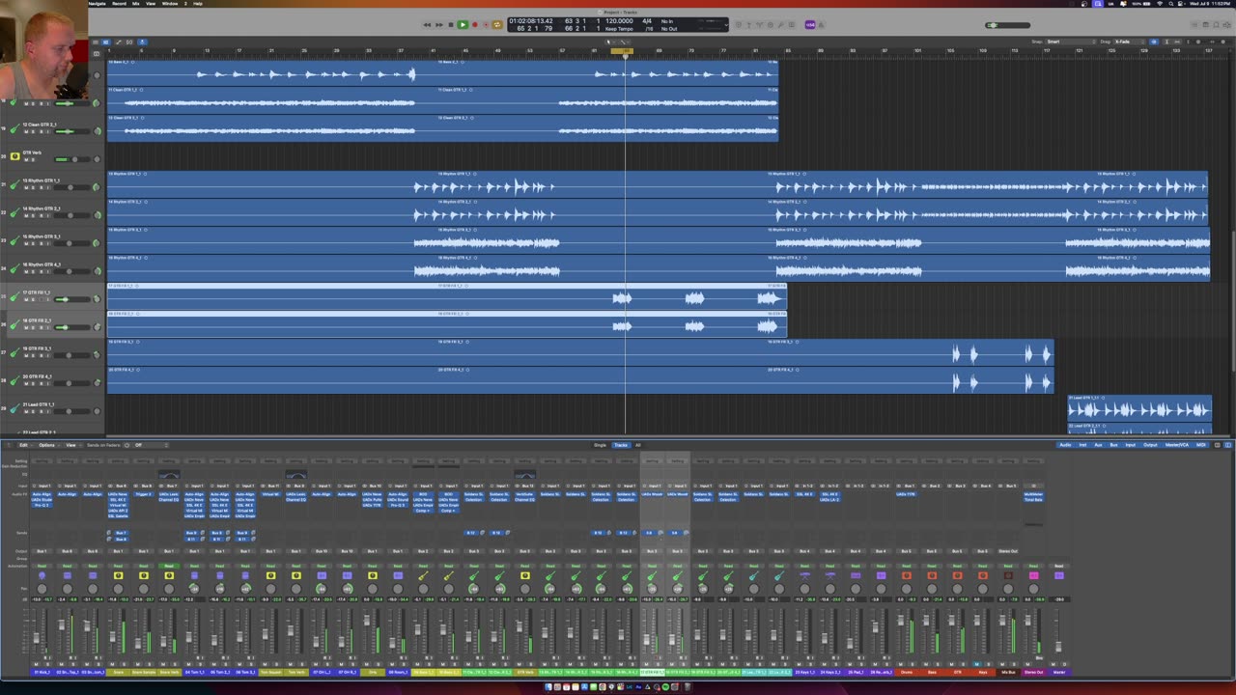
Task: Mute the Tom Squash channel strip
Action: click(x=267, y=664)
